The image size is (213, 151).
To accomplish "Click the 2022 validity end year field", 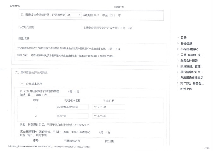I will click(x=112, y=16).
